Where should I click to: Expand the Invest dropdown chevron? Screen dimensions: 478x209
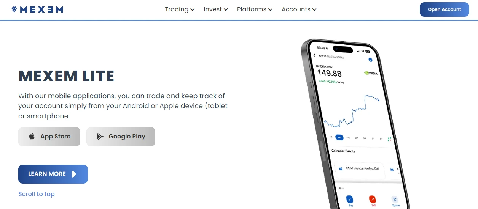(226, 10)
